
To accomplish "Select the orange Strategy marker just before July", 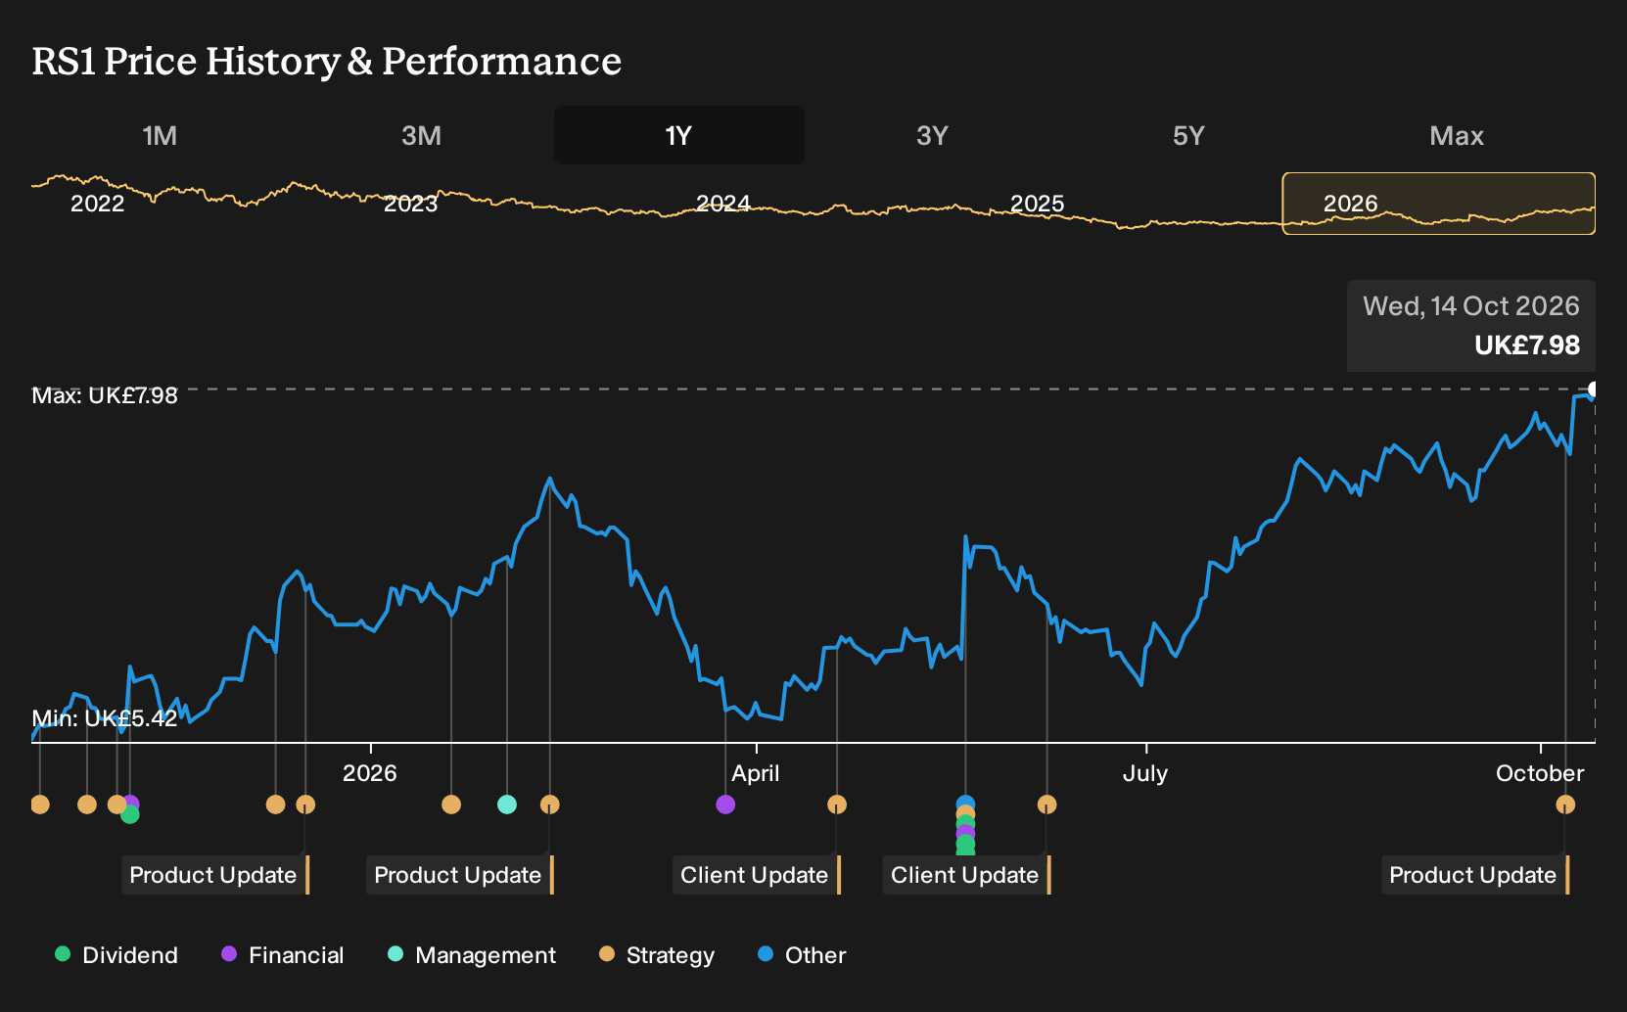I will click(1047, 805).
